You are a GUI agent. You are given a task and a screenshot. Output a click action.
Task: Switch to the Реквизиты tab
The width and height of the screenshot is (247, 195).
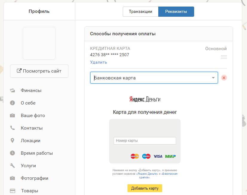[176, 12]
